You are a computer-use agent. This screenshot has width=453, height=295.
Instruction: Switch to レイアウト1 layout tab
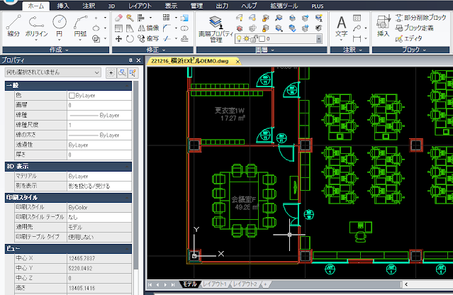click(214, 284)
